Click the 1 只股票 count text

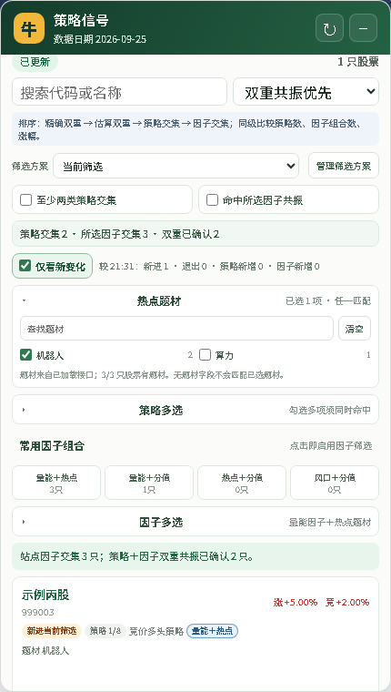pos(358,62)
